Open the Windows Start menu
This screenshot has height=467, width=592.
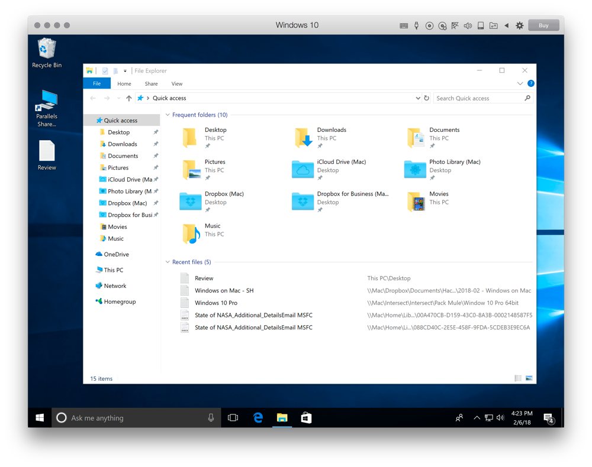point(40,417)
